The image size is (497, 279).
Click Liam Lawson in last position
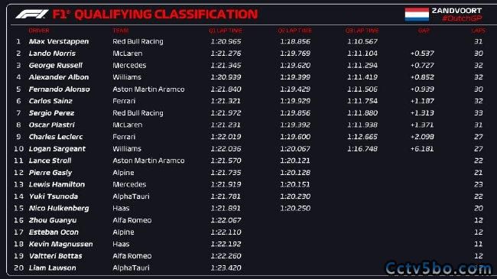click(x=52, y=268)
